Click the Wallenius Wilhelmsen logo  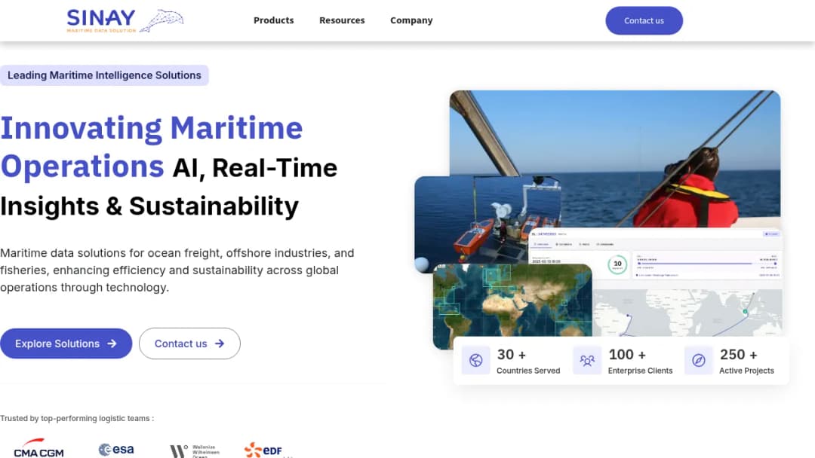coord(195,450)
